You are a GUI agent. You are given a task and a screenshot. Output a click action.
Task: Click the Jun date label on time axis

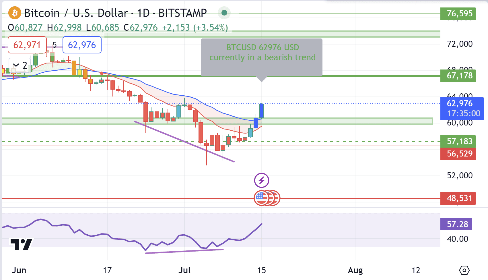pos(19,270)
